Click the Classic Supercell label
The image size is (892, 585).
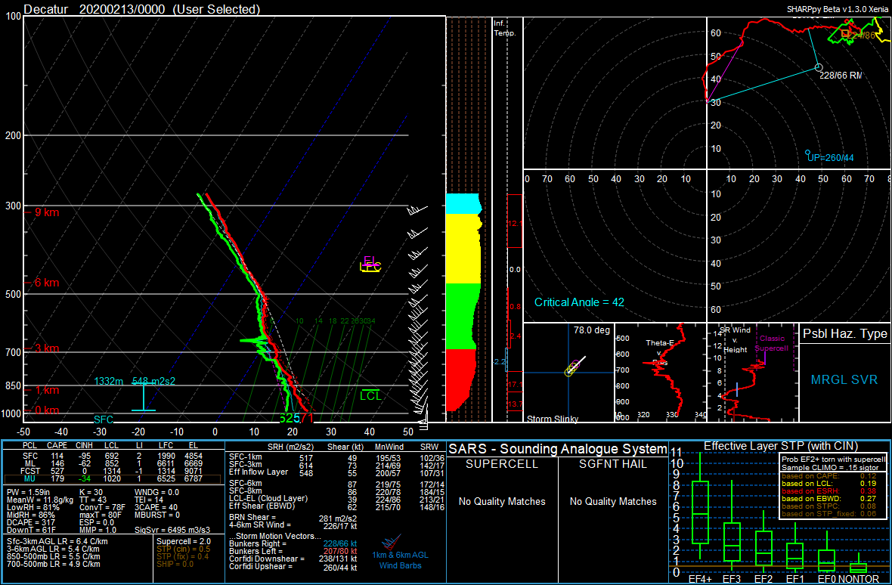pyautogui.click(x=772, y=343)
